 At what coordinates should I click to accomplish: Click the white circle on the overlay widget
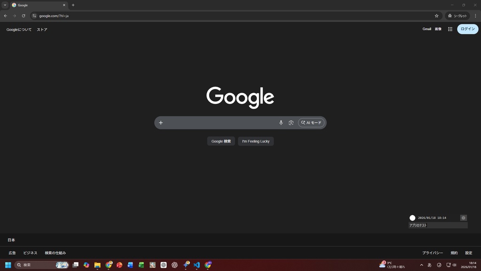[412, 218]
